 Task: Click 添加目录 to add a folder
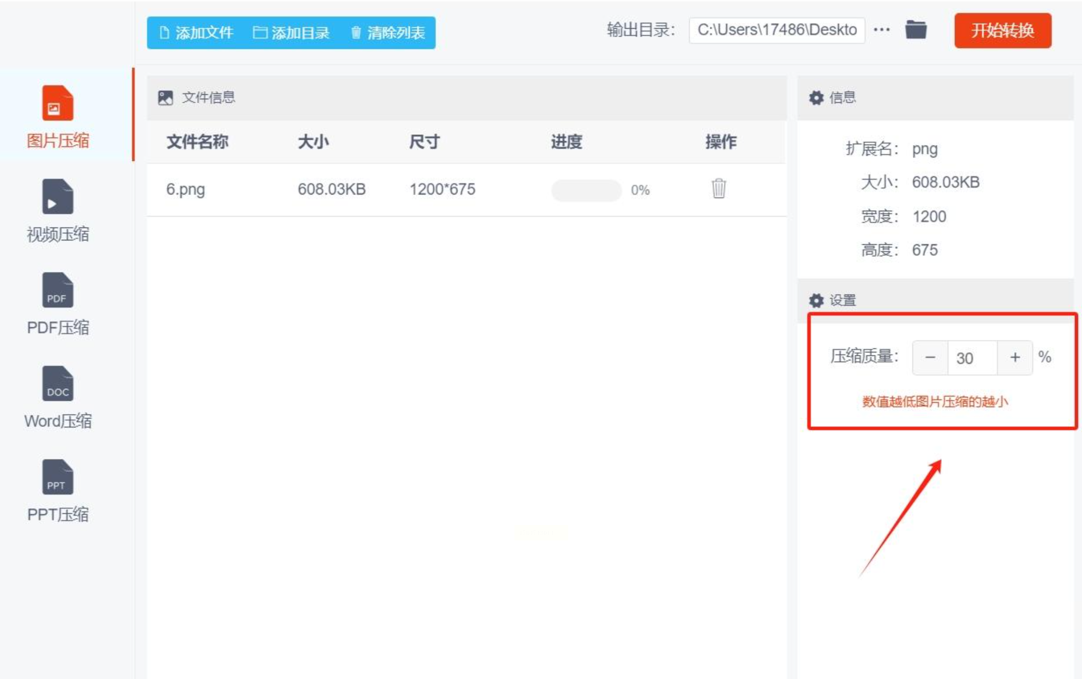[291, 33]
